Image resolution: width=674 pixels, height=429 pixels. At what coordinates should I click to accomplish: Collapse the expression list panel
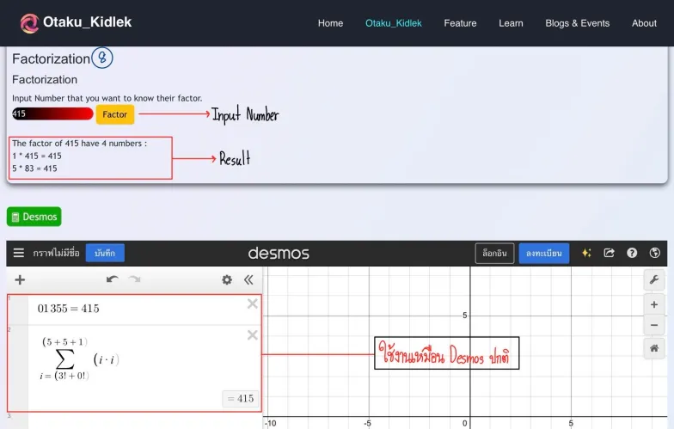[248, 279]
